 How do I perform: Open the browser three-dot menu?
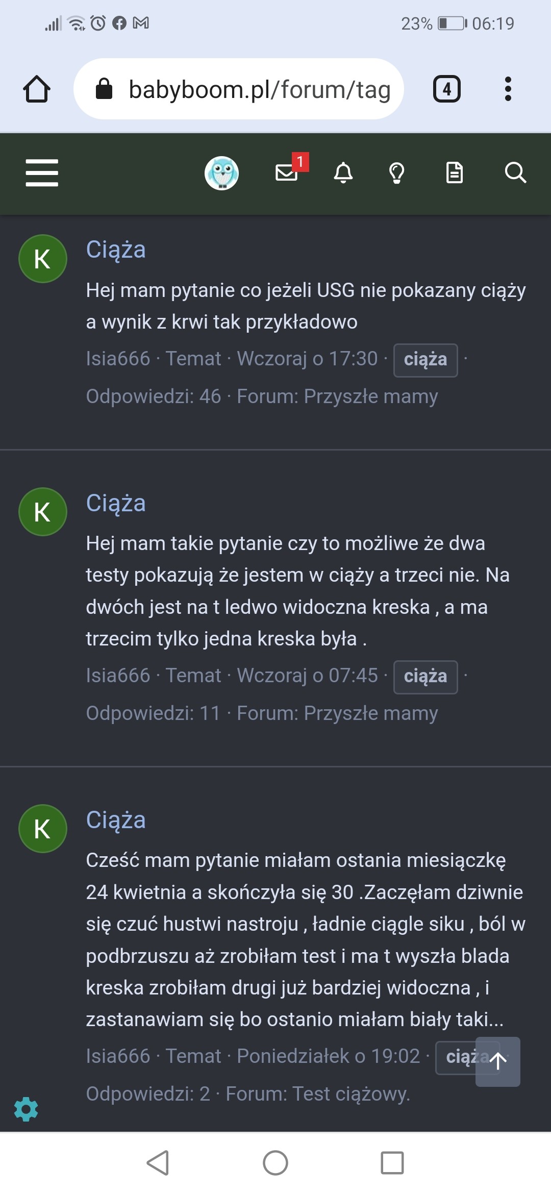508,89
